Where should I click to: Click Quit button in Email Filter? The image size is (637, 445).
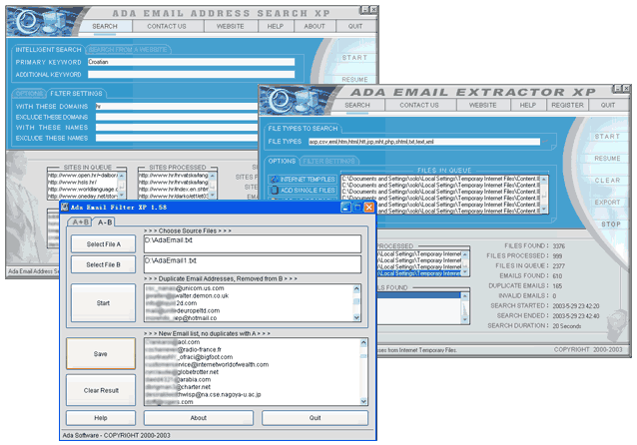[x=315, y=418]
